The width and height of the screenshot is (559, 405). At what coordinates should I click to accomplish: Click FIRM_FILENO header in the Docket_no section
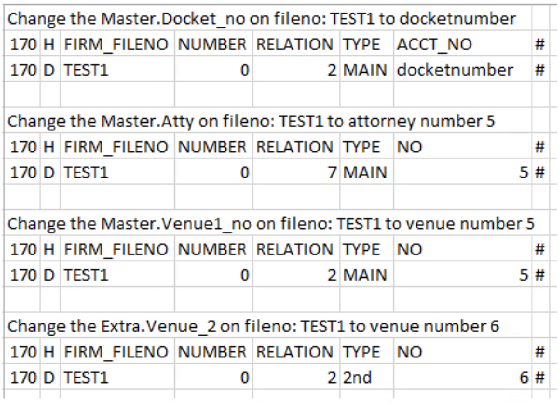[116, 44]
